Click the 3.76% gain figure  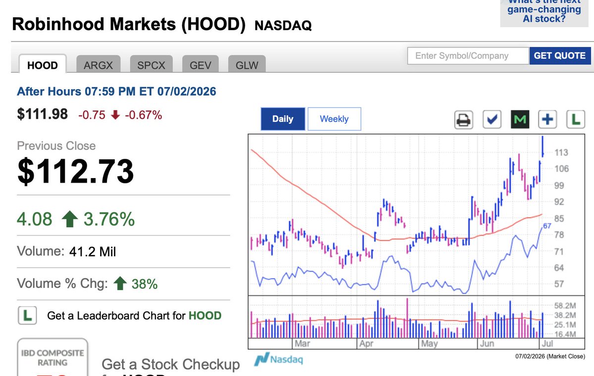tap(109, 219)
